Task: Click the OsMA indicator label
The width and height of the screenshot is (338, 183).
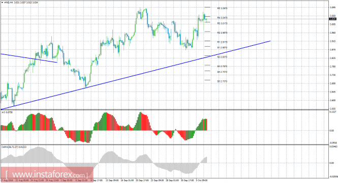Action: tap(14, 147)
